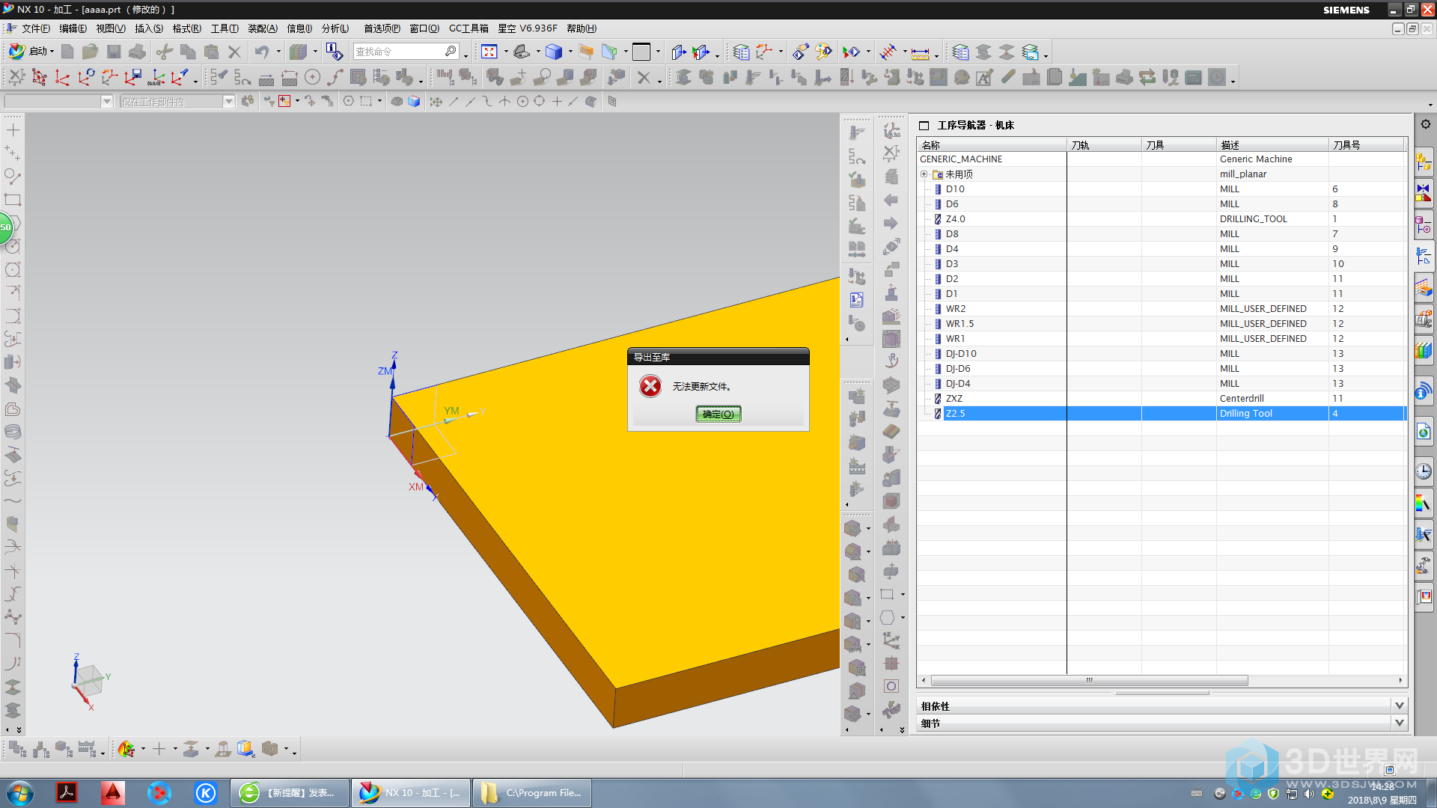Screen dimensions: 1437x808
Task: Open the GC工具箱 menu
Action: click(469, 28)
